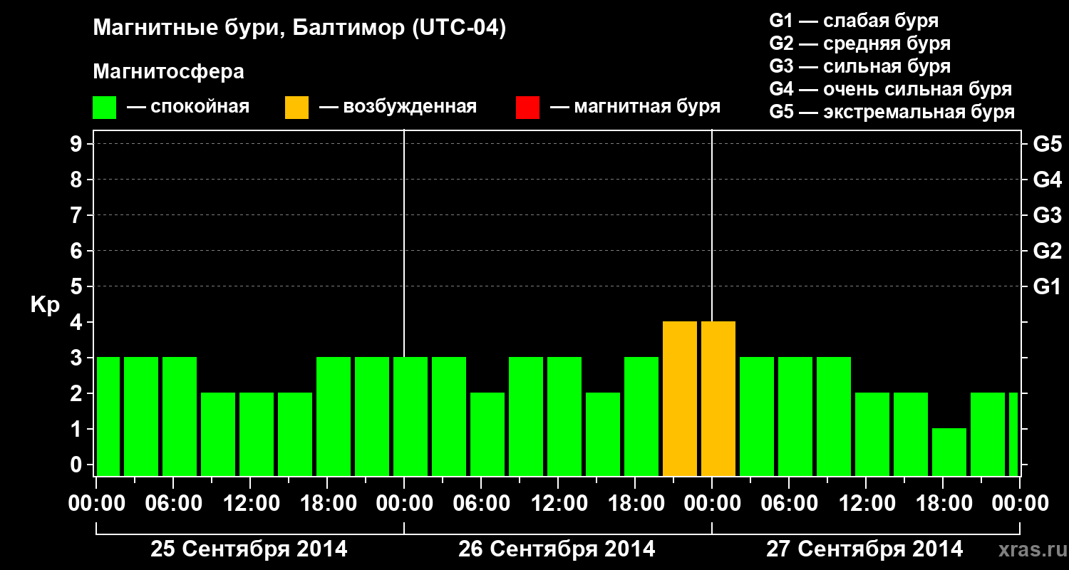The width and height of the screenshot is (1069, 570).
Task: Click the narrow last green bar at chart end
Action: [x=1013, y=435]
